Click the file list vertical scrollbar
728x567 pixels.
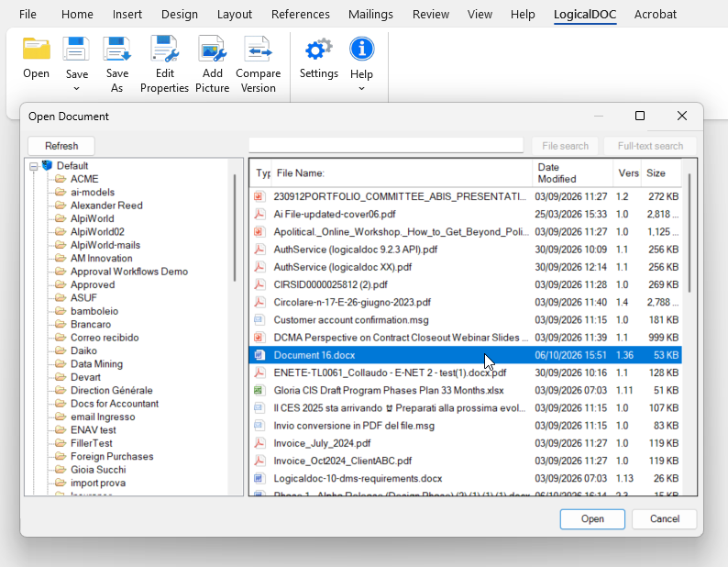(689, 232)
